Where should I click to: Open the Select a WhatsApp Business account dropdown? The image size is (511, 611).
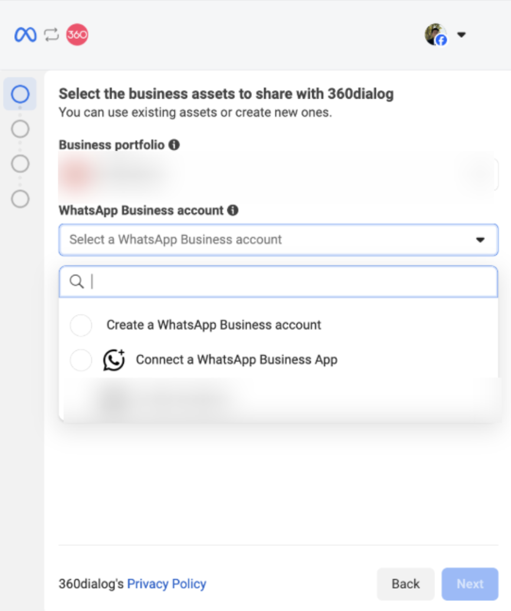(279, 240)
